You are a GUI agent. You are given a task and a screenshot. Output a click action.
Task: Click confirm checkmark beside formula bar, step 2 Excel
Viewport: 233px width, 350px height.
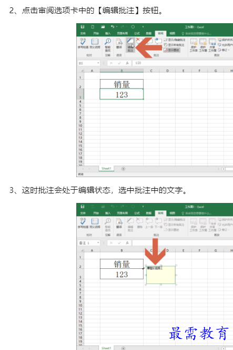[x=119, y=63]
